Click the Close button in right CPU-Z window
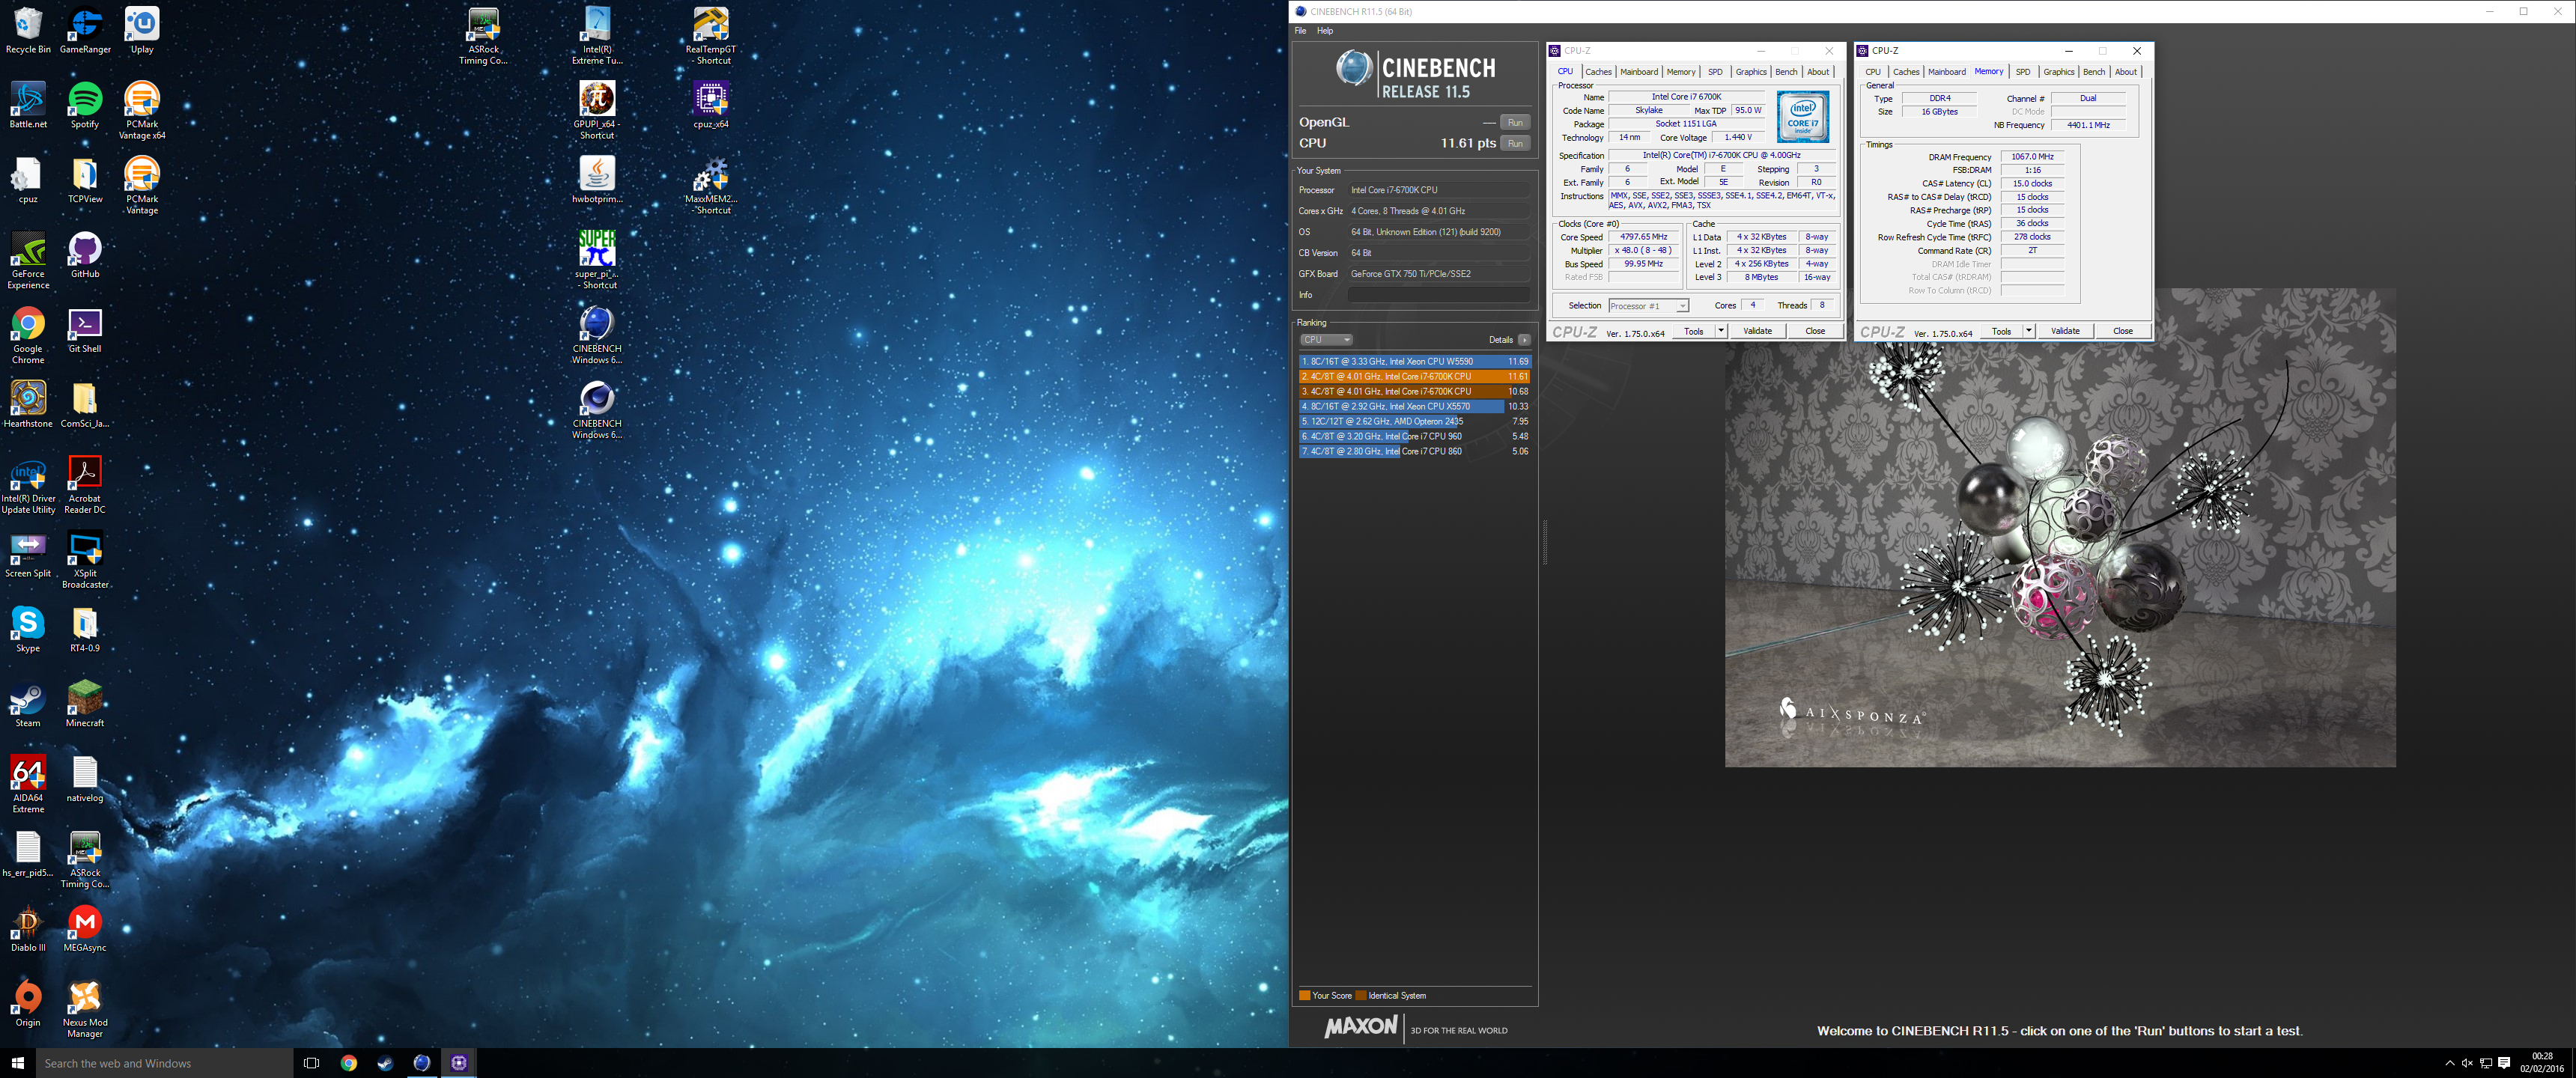The height and width of the screenshot is (1078, 2576). (2122, 331)
